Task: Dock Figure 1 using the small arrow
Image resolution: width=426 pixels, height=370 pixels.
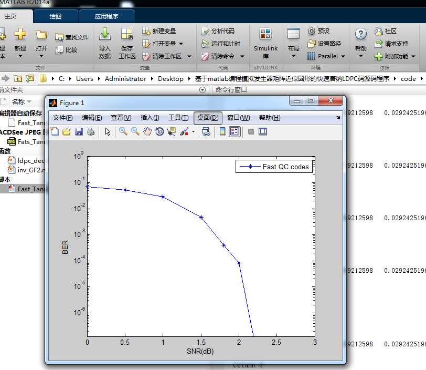Action: click(x=338, y=118)
